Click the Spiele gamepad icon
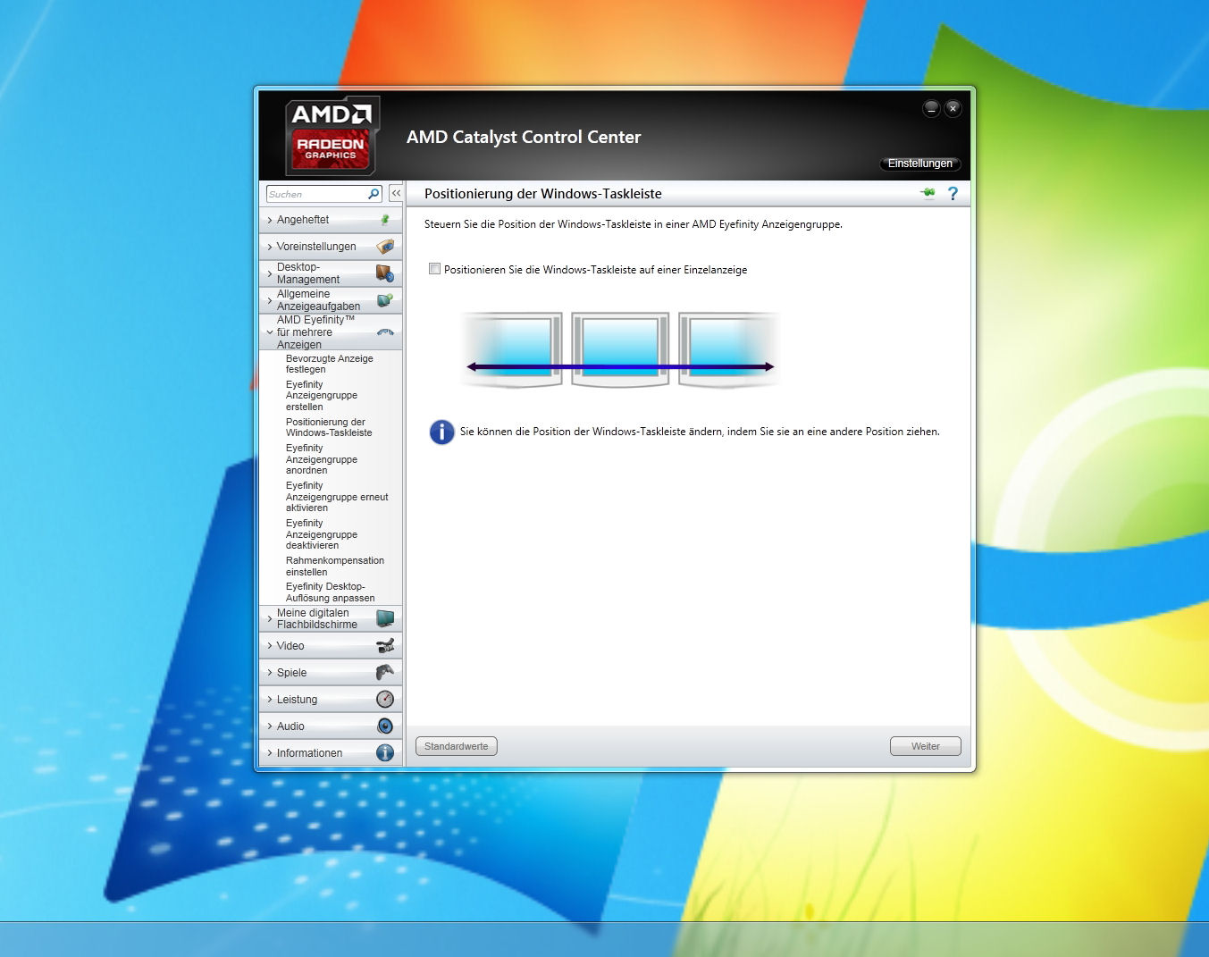Image resolution: width=1209 pixels, height=957 pixels. [385, 672]
